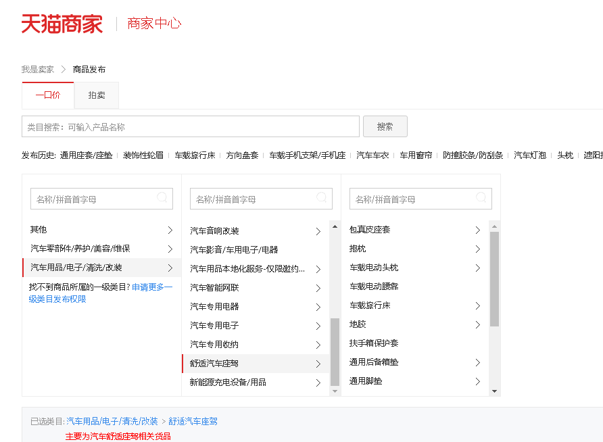Expand arrow next to 其他
The image size is (603, 442).
point(170,230)
